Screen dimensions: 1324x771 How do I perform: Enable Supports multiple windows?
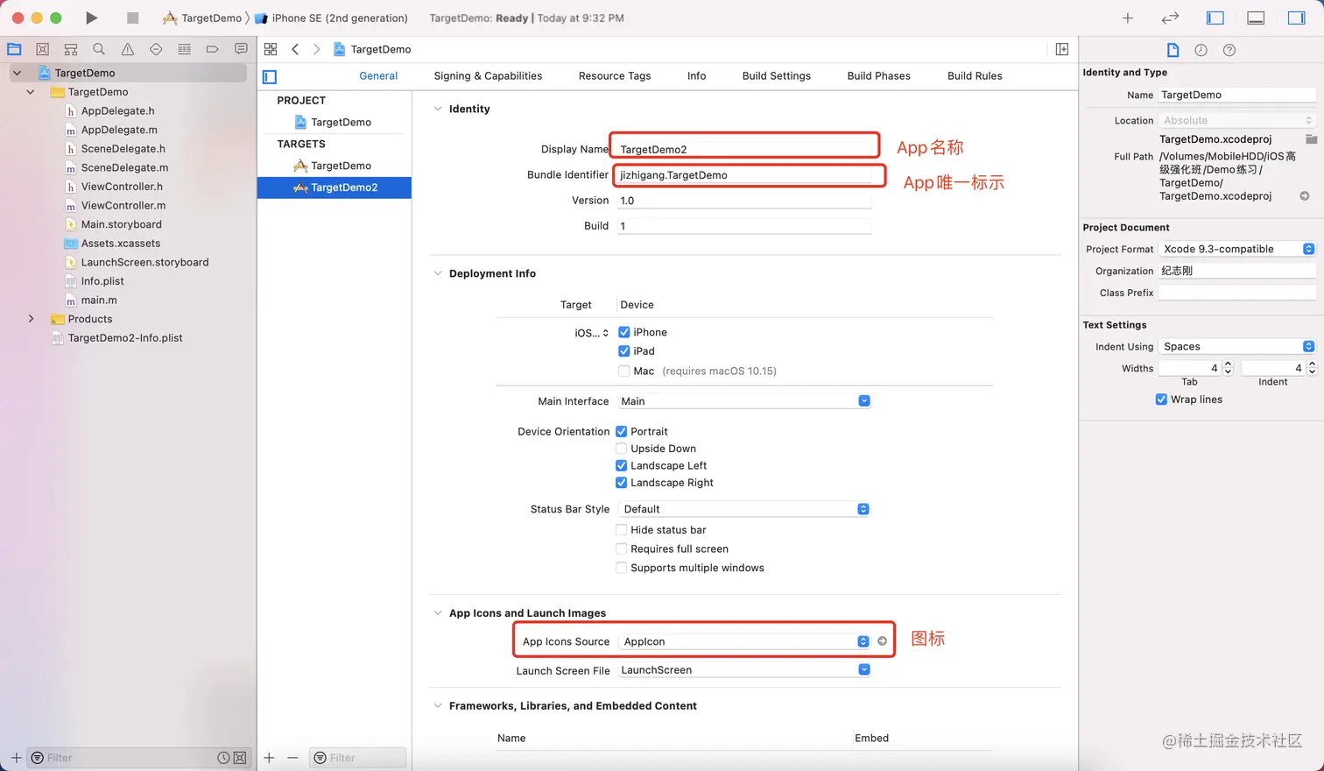(x=621, y=568)
